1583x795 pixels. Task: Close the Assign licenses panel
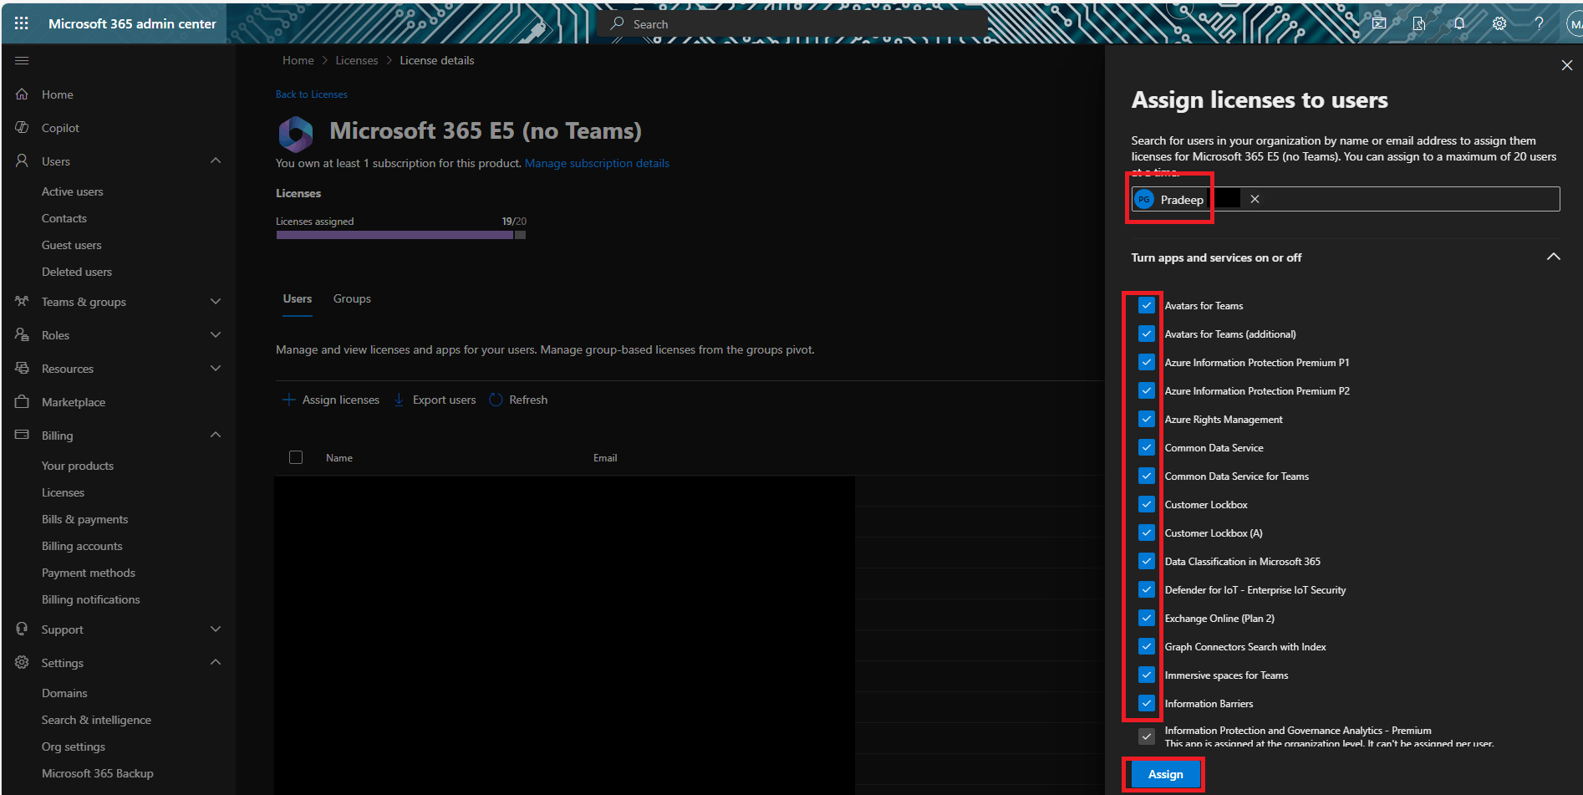[x=1567, y=65]
